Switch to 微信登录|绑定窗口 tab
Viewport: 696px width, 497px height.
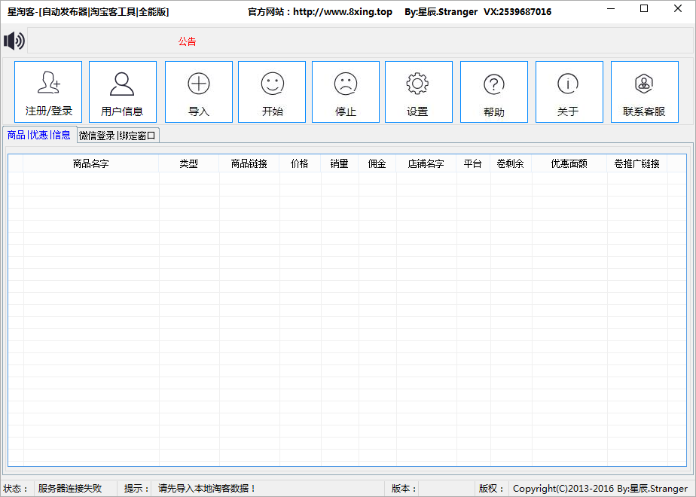[x=118, y=136]
